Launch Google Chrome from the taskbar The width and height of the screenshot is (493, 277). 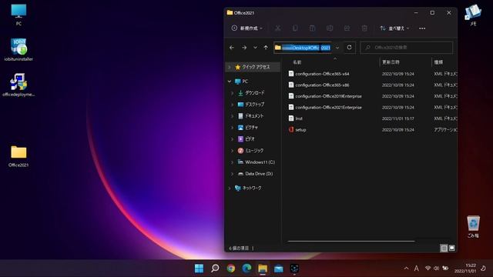click(x=231, y=269)
